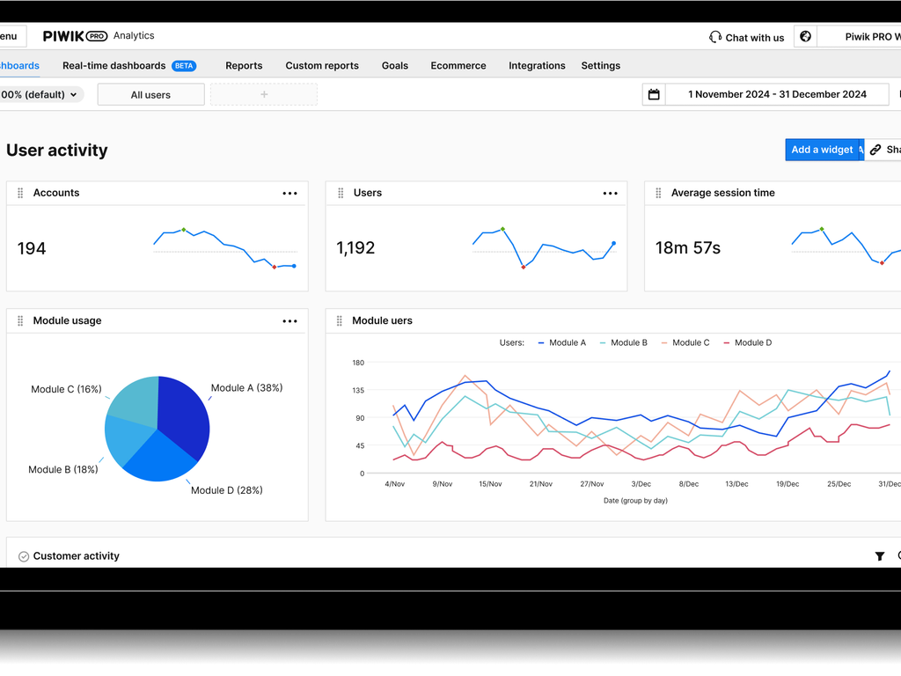Click the drag handle of Module usage widget
This screenshot has height=676, width=901.
click(19, 320)
